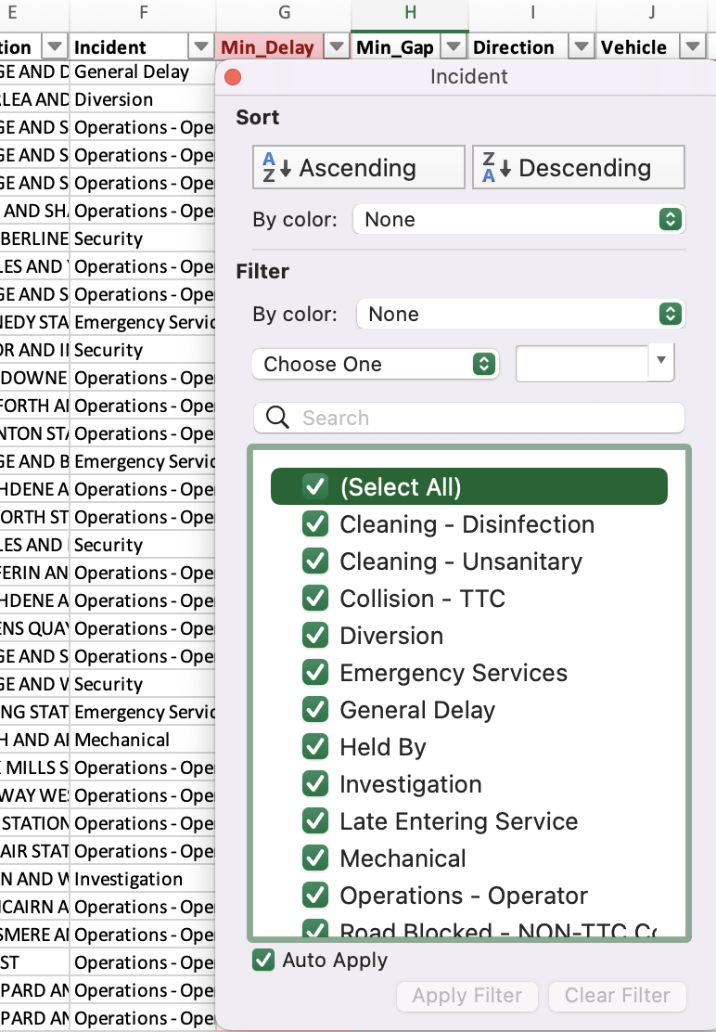This screenshot has height=1032, width=716.
Task: Click the Clear Filter button
Action: click(617, 996)
